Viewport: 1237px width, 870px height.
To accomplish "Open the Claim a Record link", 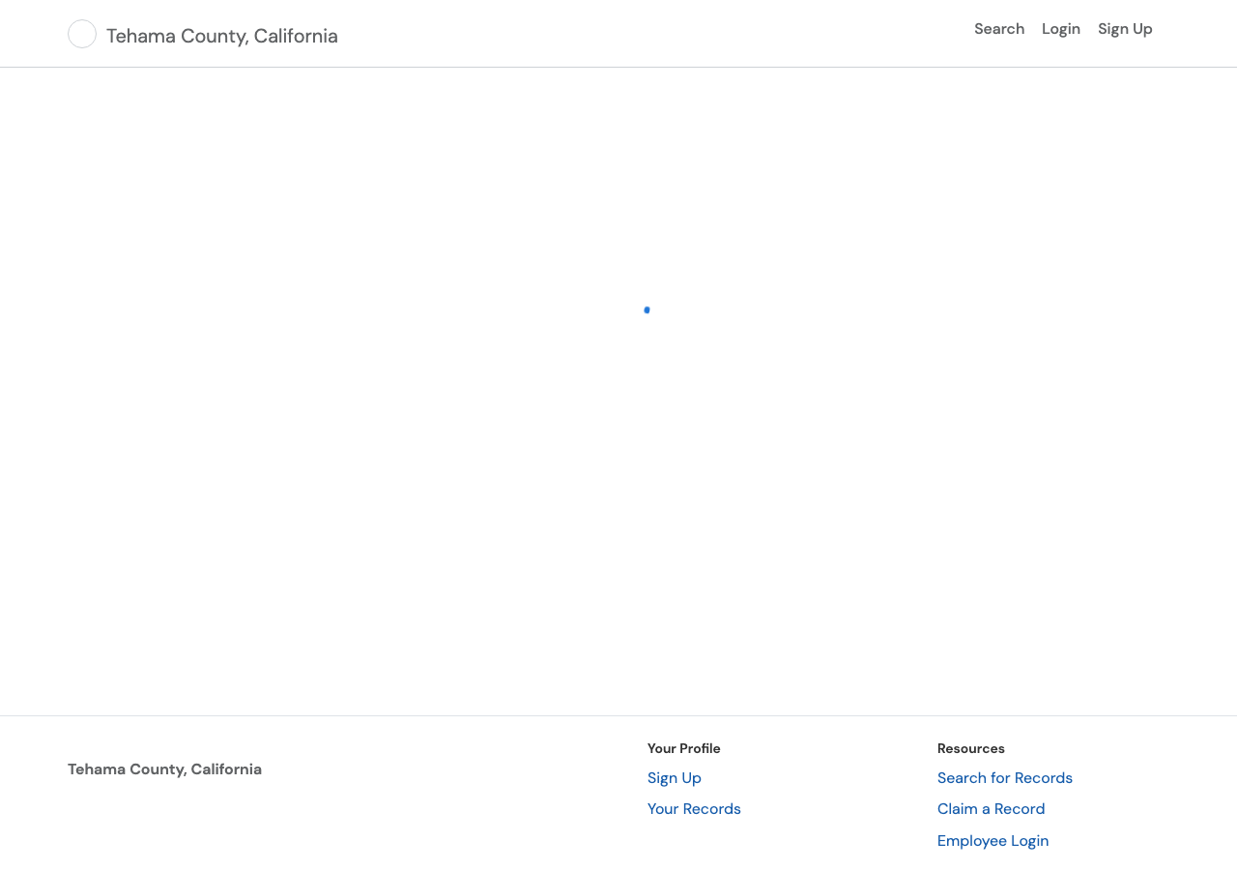I will click(x=992, y=809).
